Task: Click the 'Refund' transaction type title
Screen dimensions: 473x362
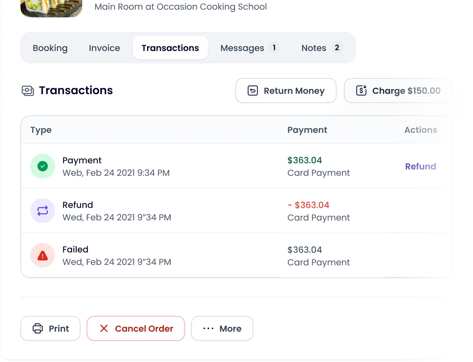Action: [x=78, y=205]
